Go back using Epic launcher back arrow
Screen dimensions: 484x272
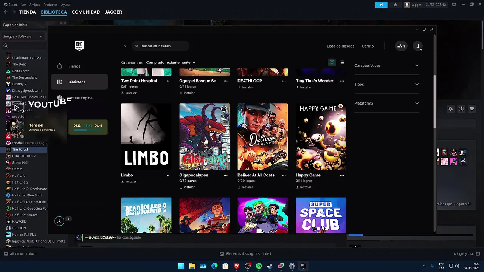coord(125,46)
